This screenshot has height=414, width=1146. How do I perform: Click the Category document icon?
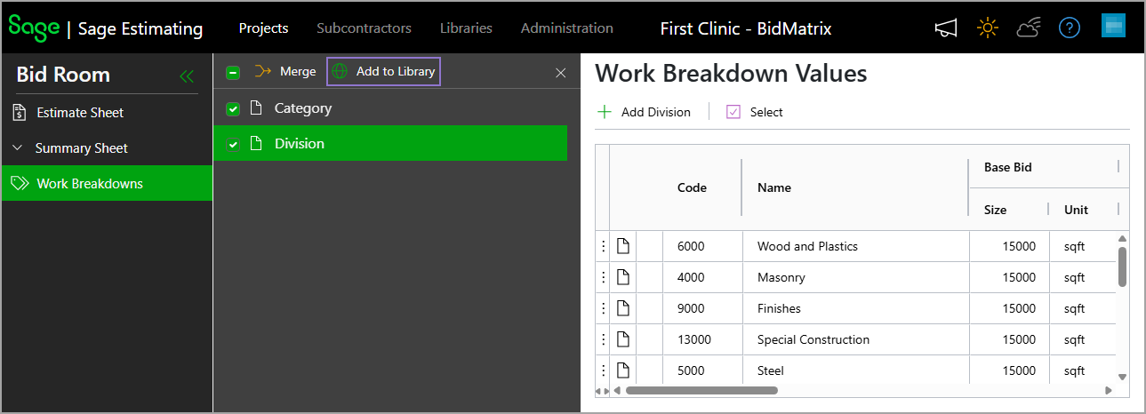click(x=256, y=108)
